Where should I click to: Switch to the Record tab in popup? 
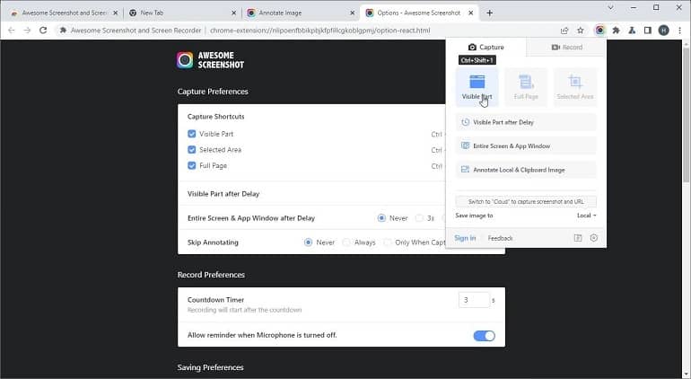(567, 48)
